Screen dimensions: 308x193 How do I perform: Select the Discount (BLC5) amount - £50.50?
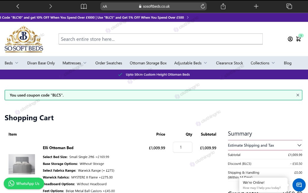click(x=296, y=163)
